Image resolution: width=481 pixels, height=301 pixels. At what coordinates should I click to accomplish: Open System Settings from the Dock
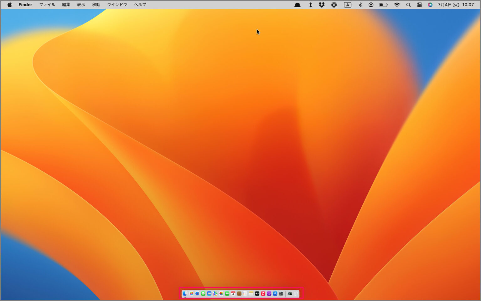click(281, 293)
